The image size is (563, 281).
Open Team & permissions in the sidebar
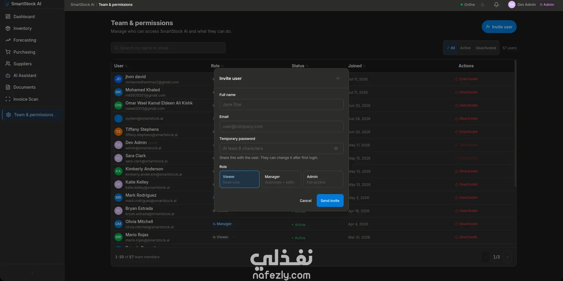32,115
